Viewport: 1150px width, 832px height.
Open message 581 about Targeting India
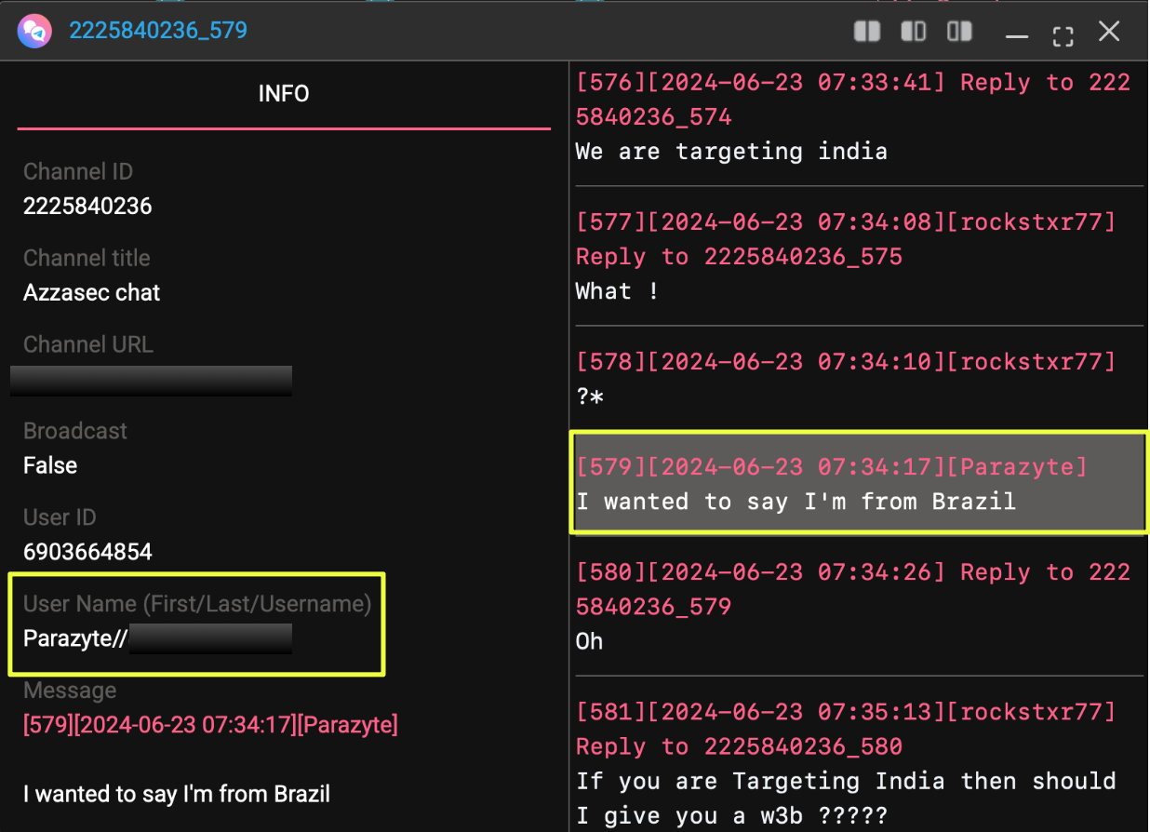852,763
